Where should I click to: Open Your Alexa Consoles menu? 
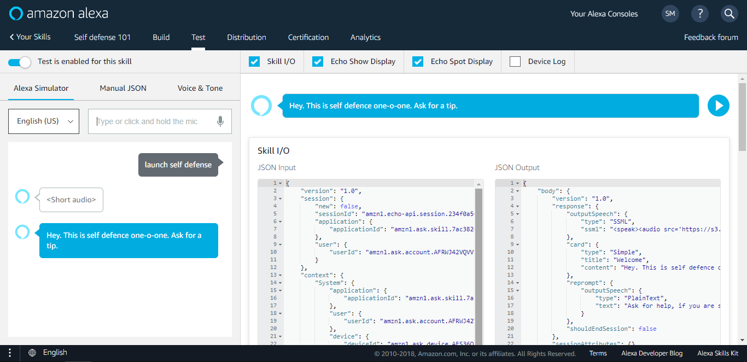click(604, 14)
